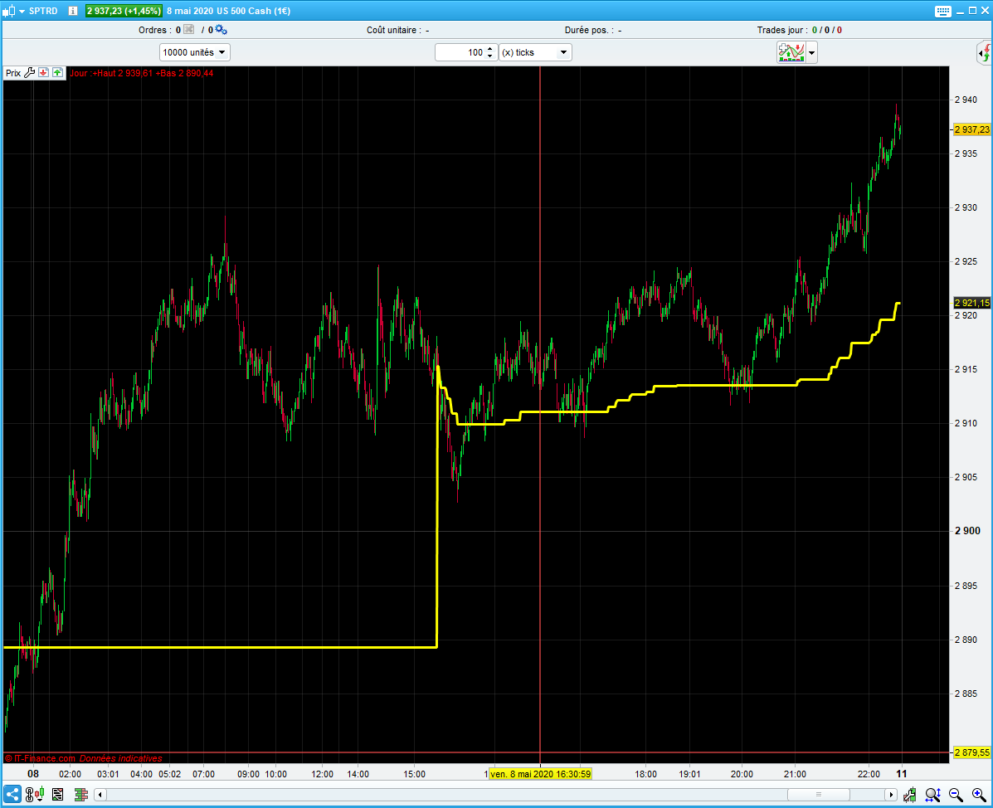993x808 pixels.
Task: Click the Prix panel label
Action: click(x=13, y=74)
